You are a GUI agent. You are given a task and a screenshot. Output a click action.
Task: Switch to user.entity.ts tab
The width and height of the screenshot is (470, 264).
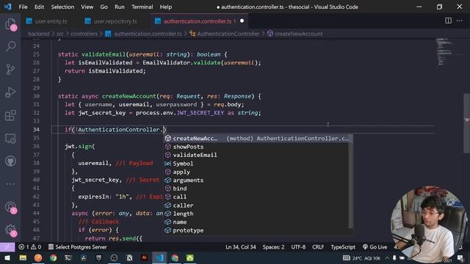pos(47,21)
